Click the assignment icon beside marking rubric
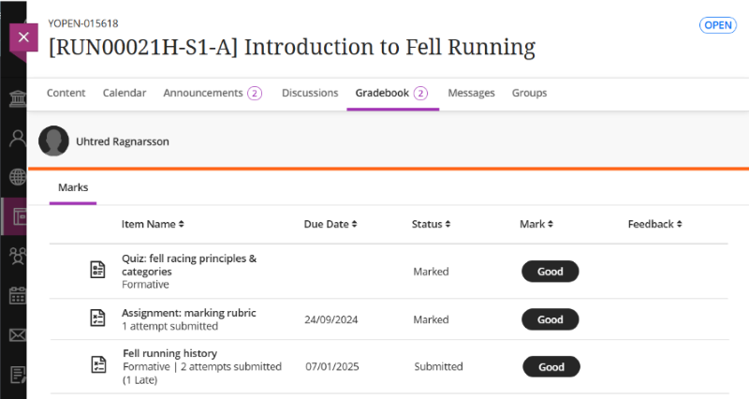 click(97, 318)
